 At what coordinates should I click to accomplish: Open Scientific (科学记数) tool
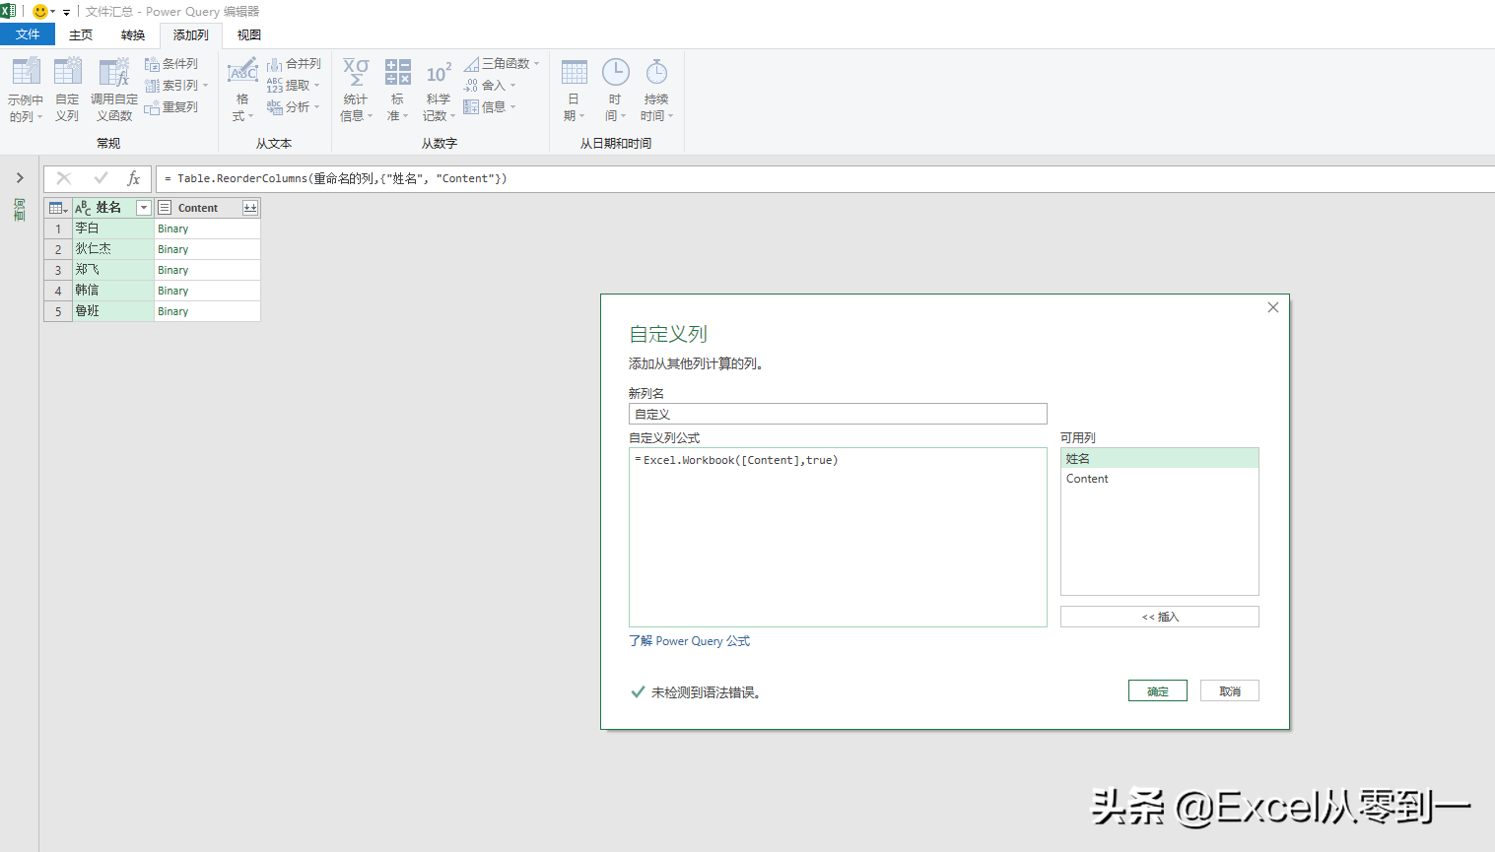click(x=439, y=90)
